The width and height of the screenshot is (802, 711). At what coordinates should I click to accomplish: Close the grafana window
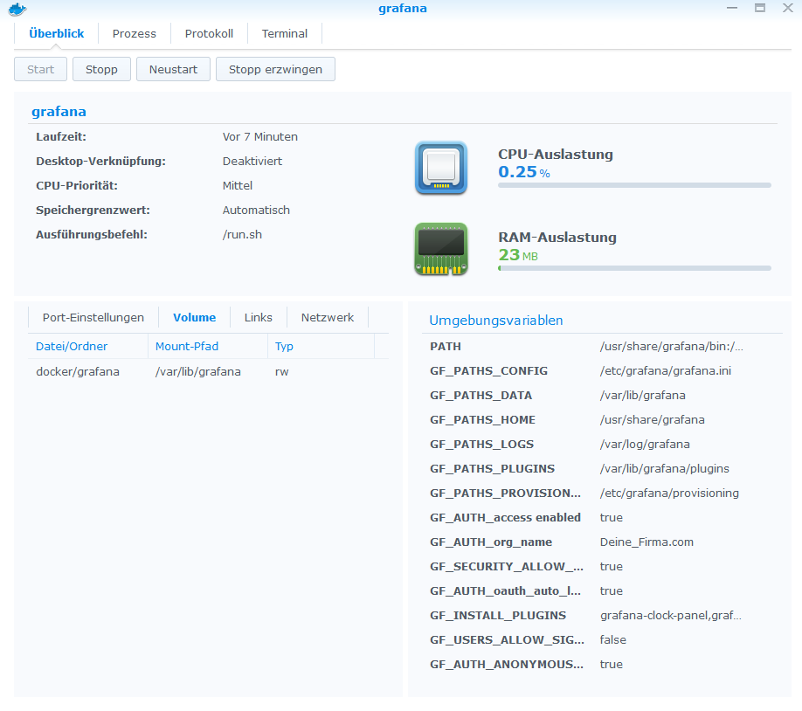pyautogui.click(x=788, y=8)
